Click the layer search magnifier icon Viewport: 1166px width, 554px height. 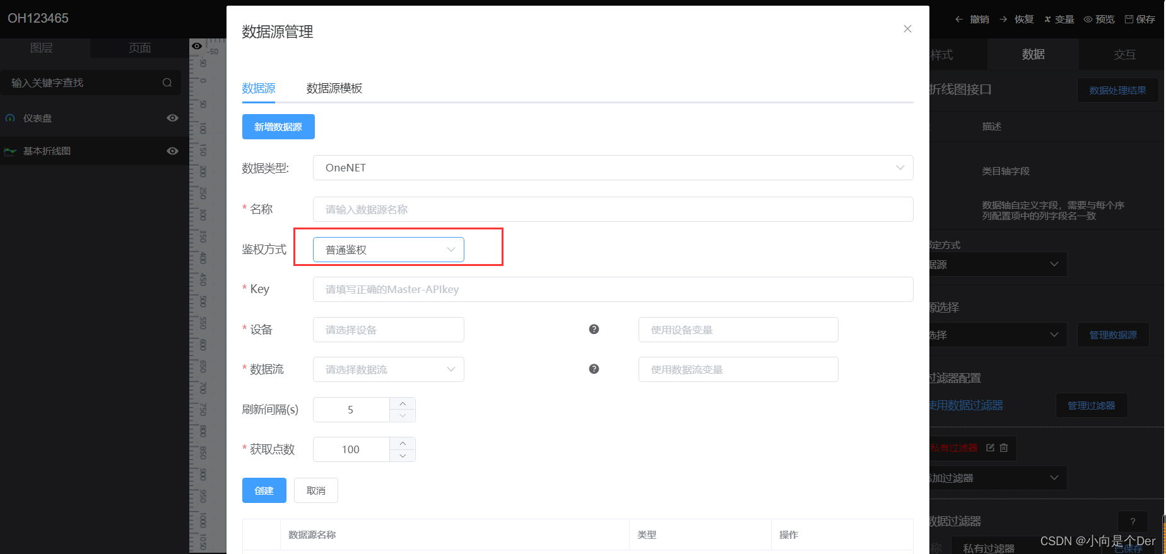point(167,83)
